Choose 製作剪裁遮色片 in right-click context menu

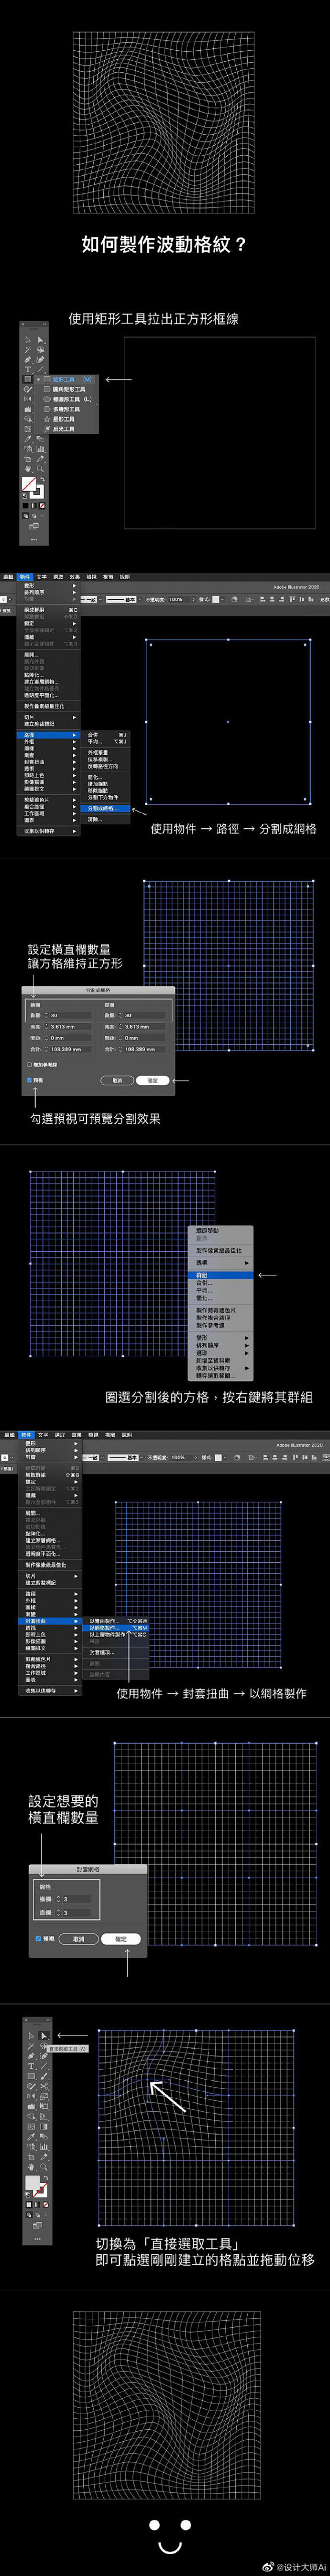[x=221, y=1310]
